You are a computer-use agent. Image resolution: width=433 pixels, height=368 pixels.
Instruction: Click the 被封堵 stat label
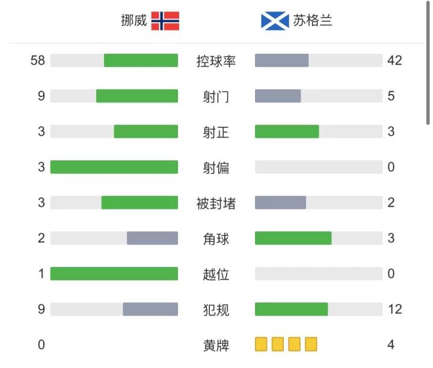(x=216, y=203)
